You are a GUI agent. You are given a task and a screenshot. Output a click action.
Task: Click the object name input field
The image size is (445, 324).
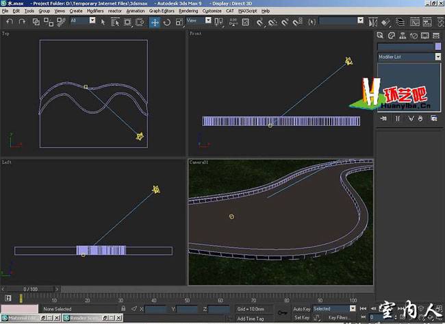pyautogui.click(x=405, y=46)
